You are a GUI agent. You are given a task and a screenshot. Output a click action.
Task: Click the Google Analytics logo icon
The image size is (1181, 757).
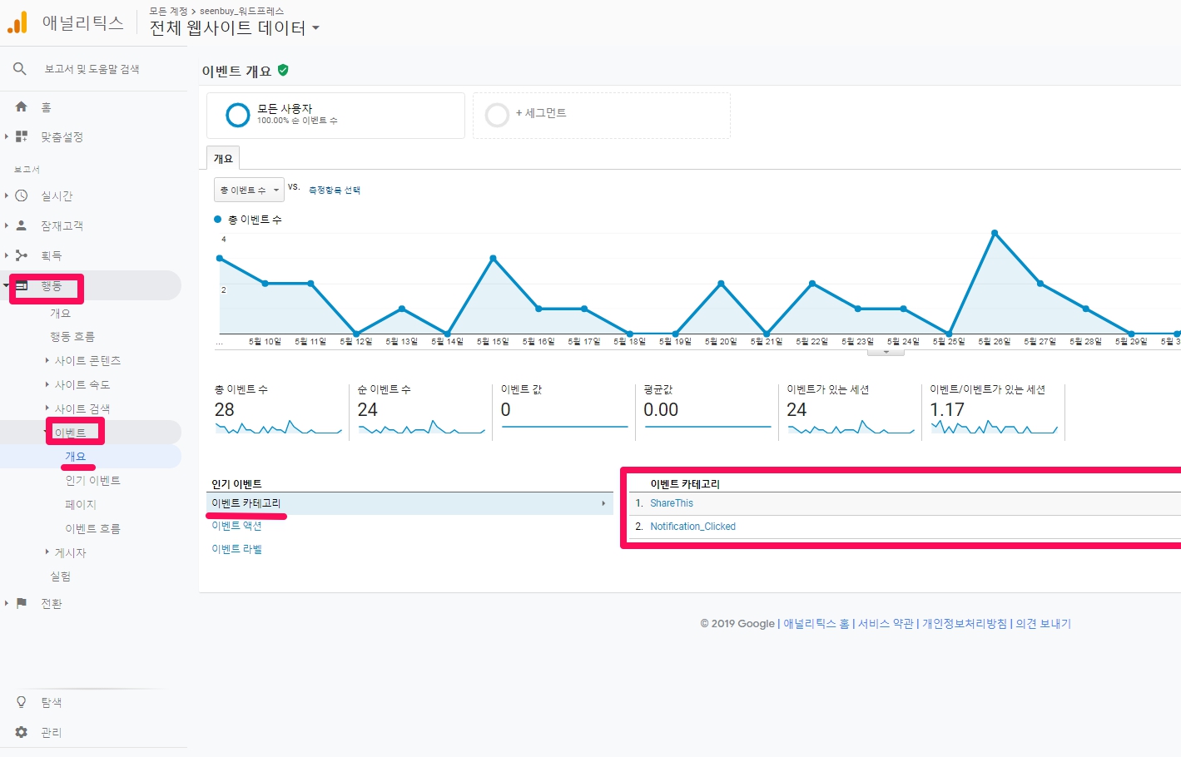tap(17, 22)
